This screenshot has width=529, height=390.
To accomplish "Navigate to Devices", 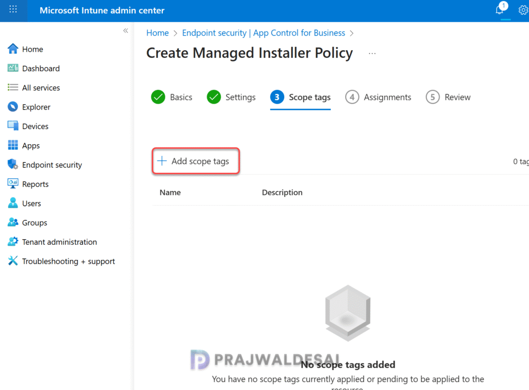I will 35,126.
